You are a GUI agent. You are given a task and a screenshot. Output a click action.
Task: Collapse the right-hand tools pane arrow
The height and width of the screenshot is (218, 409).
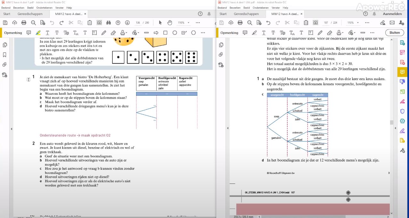(395, 129)
